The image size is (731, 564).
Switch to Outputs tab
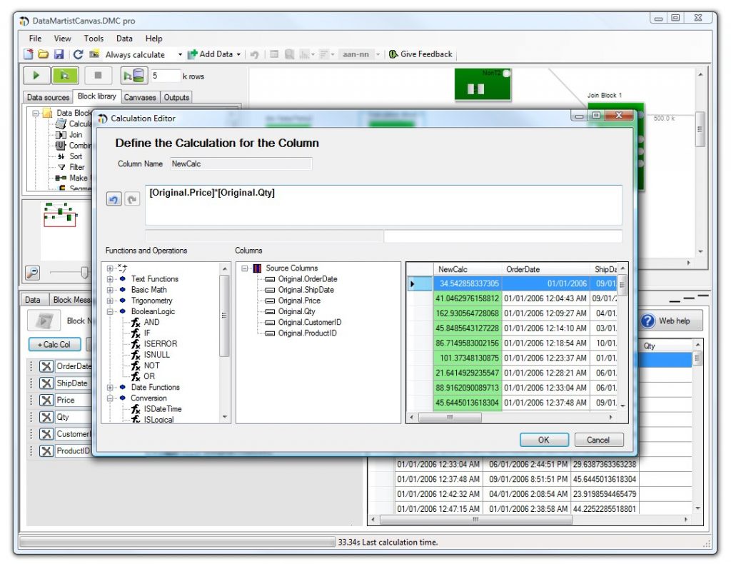(x=176, y=97)
